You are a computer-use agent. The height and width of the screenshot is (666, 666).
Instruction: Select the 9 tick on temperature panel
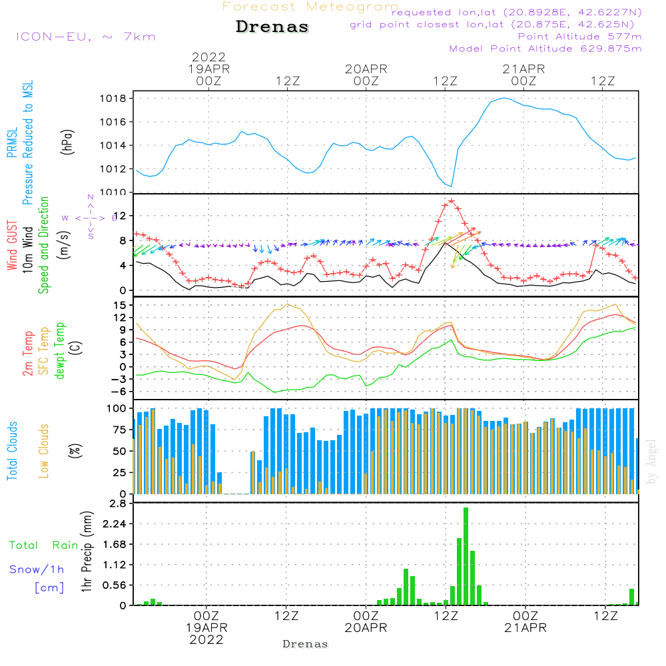123,330
